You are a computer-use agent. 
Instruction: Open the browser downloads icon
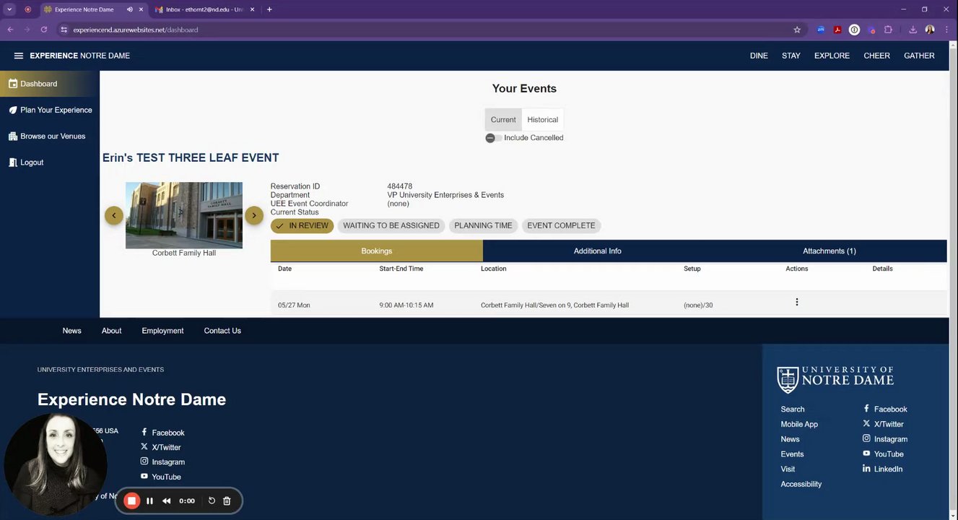(x=913, y=30)
